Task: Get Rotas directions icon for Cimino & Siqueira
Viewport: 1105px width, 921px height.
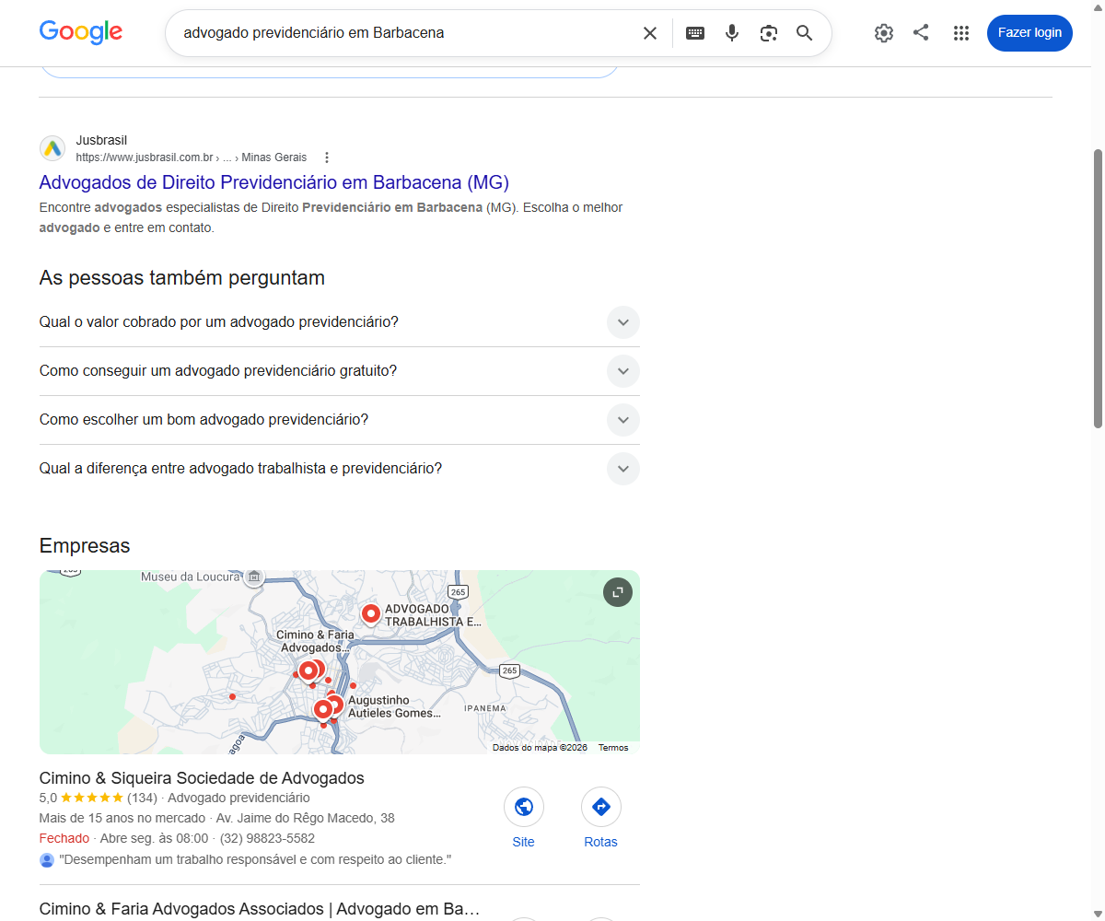Action: coord(601,807)
